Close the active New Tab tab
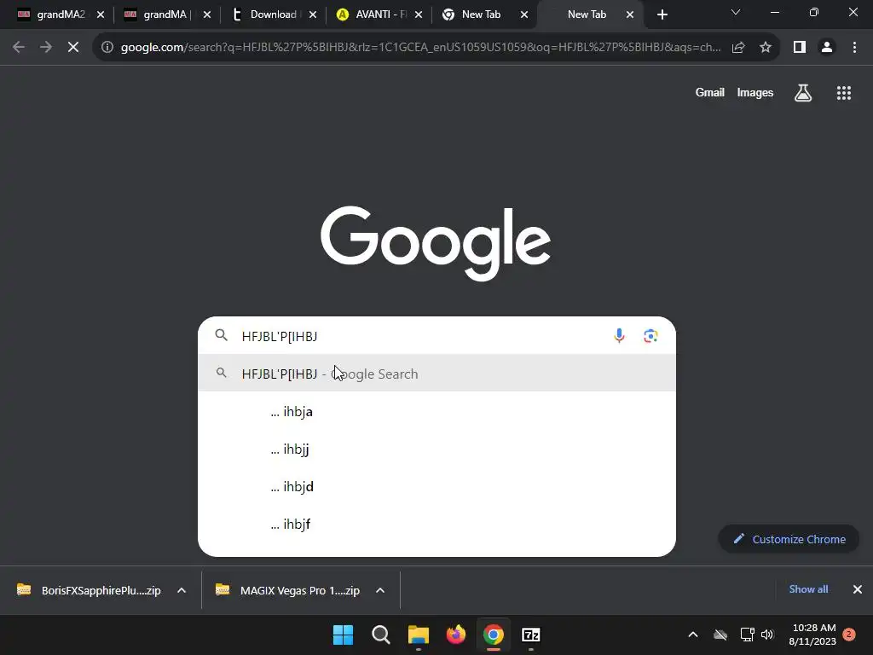The width and height of the screenshot is (873, 655). point(630,14)
